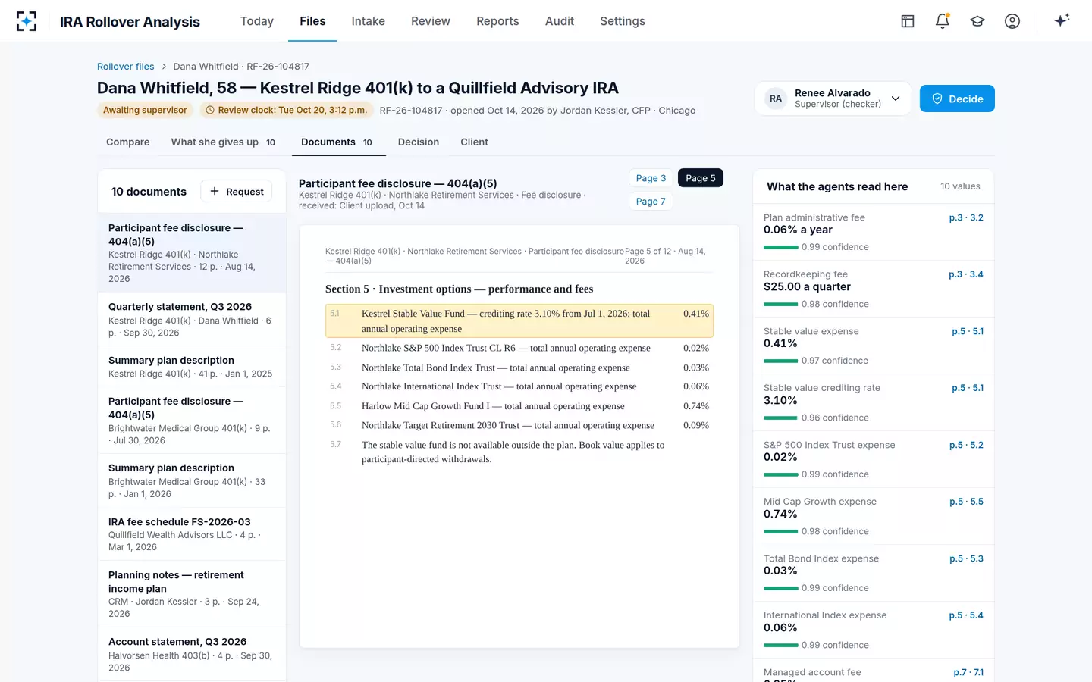Open Halvorsen Account statement, Q3 2026
Screen dimensions: 1092x682
click(x=192, y=655)
